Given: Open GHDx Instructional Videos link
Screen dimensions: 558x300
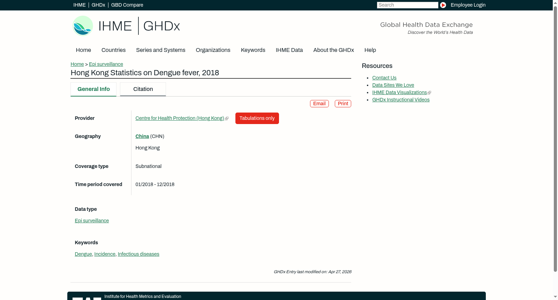Looking at the screenshot, I should click(x=401, y=100).
